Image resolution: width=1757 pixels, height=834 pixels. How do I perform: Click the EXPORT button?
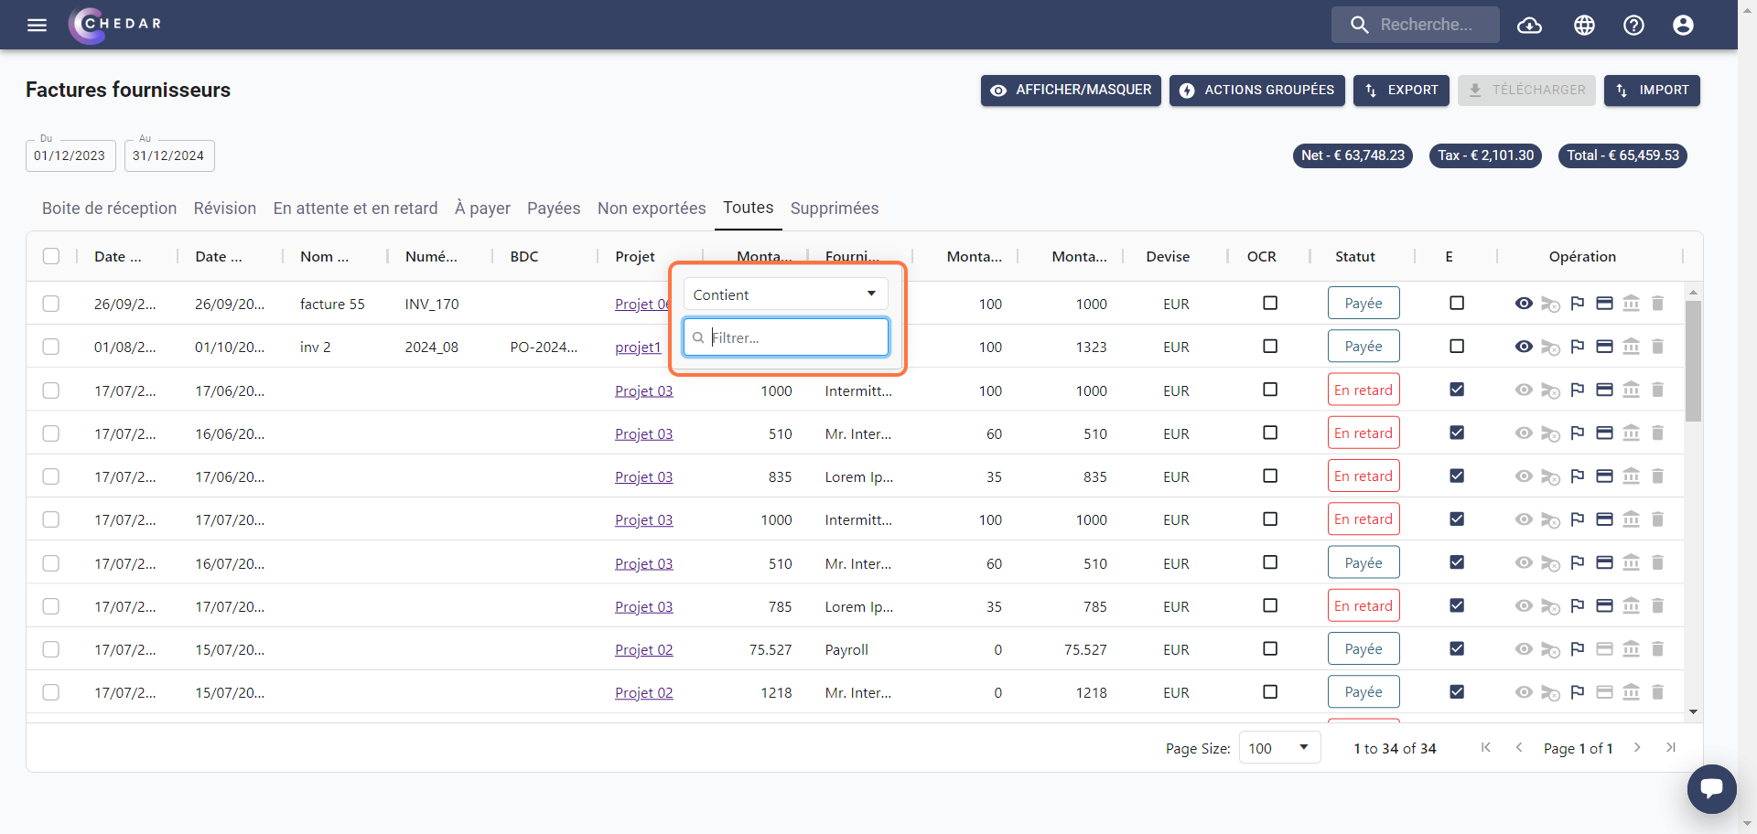(1401, 91)
